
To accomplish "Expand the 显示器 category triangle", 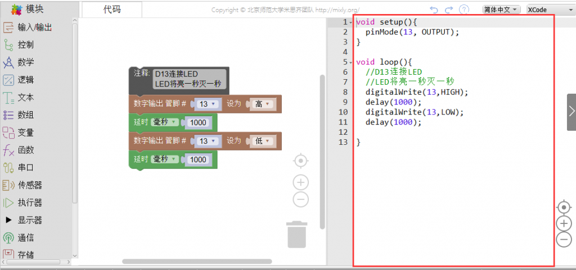I will coord(8,220).
